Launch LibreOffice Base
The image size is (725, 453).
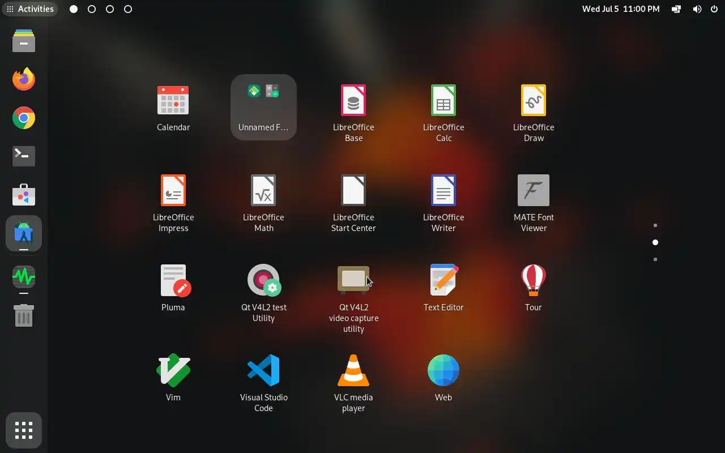pyautogui.click(x=353, y=112)
